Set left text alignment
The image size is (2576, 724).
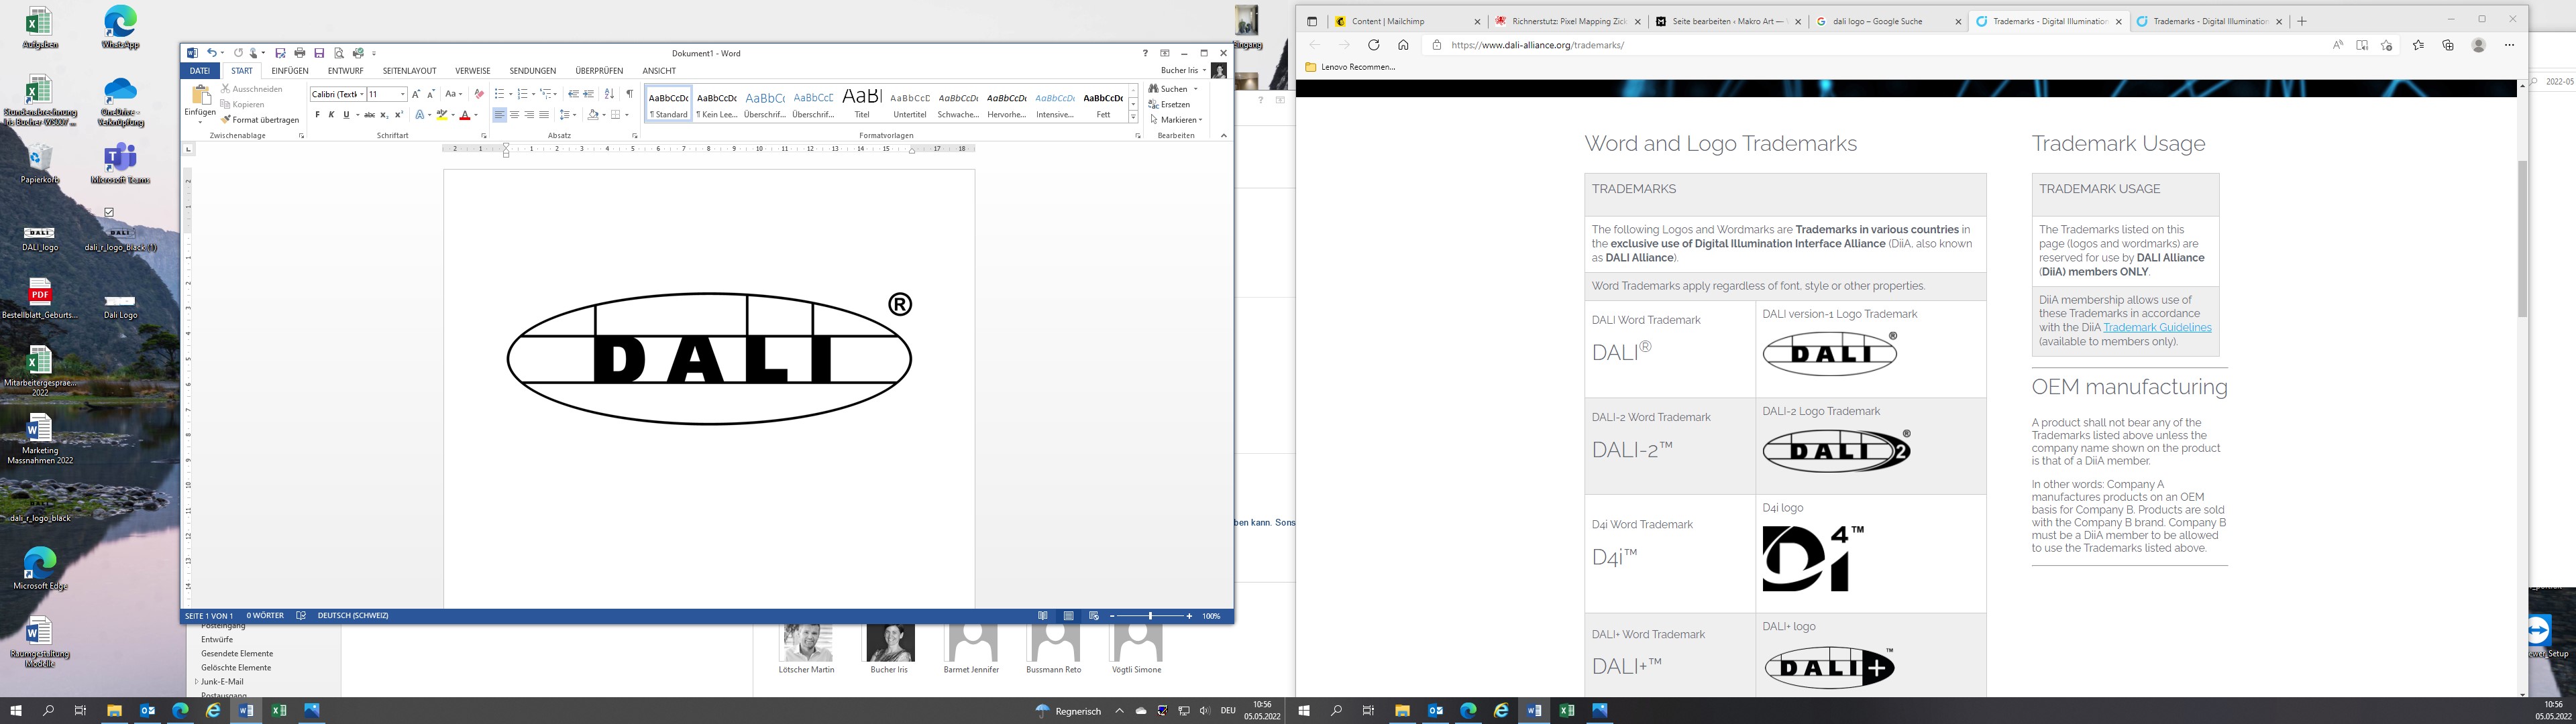pos(499,115)
